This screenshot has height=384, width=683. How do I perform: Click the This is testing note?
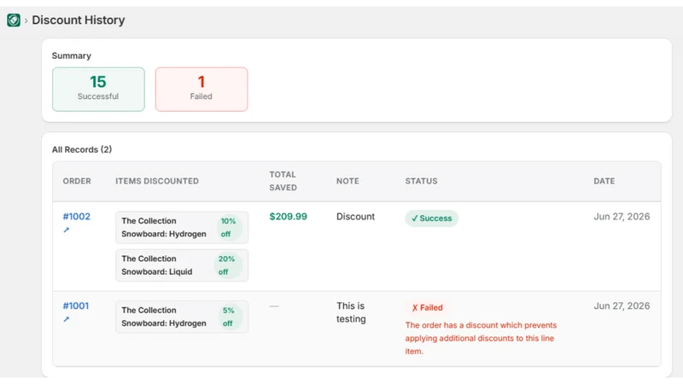pyautogui.click(x=351, y=312)
